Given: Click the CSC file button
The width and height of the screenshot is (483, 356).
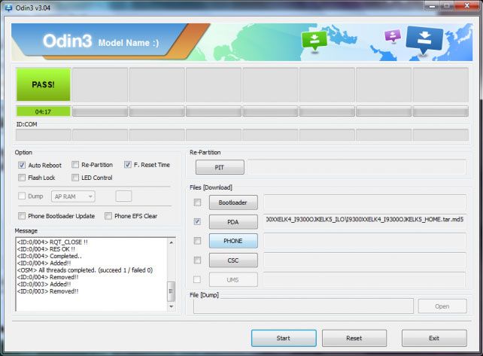Looking at the screenshot, I should pyautogui.click(x=233, y=260).
